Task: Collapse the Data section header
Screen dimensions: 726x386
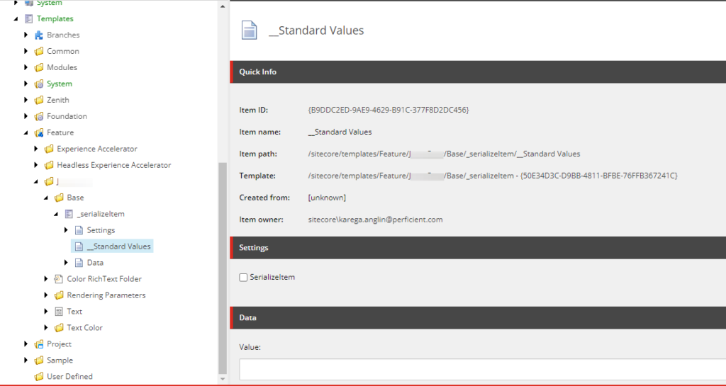Action: pos(477,318)
